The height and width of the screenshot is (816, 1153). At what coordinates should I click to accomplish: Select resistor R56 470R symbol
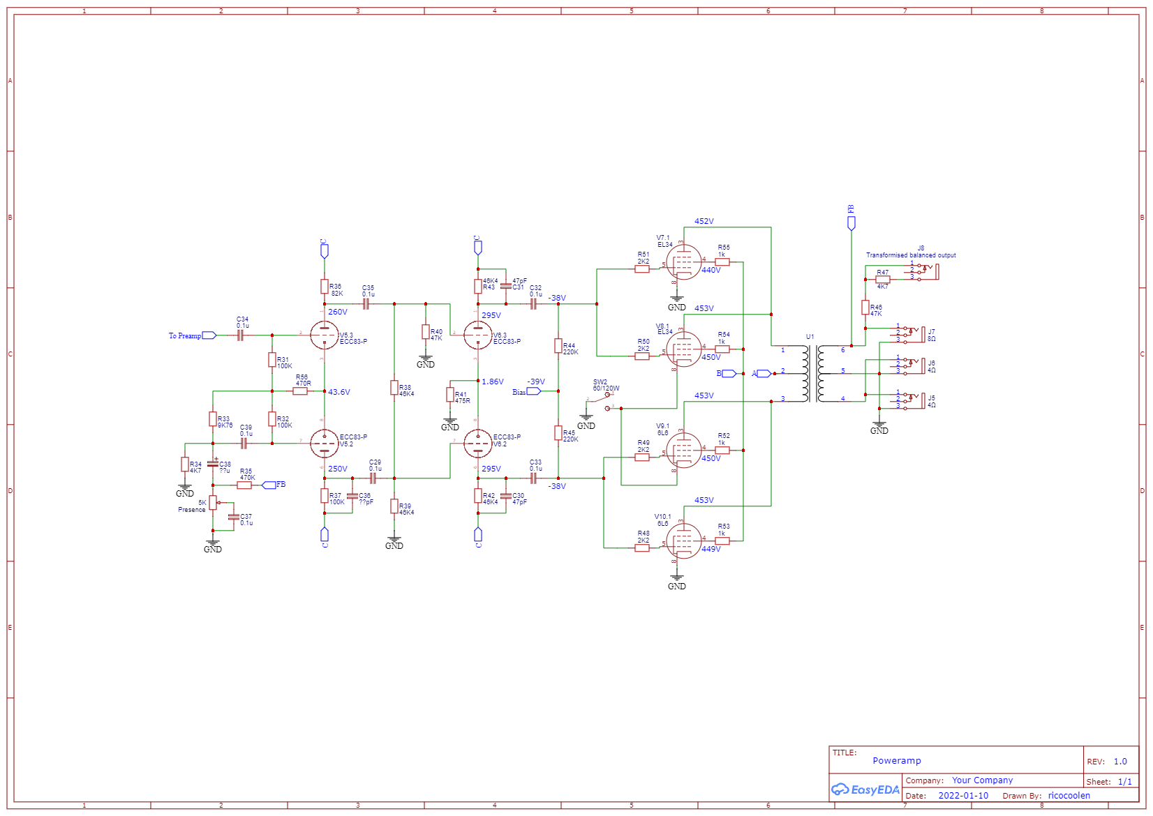pyautogui.click(x=300, y=391)
